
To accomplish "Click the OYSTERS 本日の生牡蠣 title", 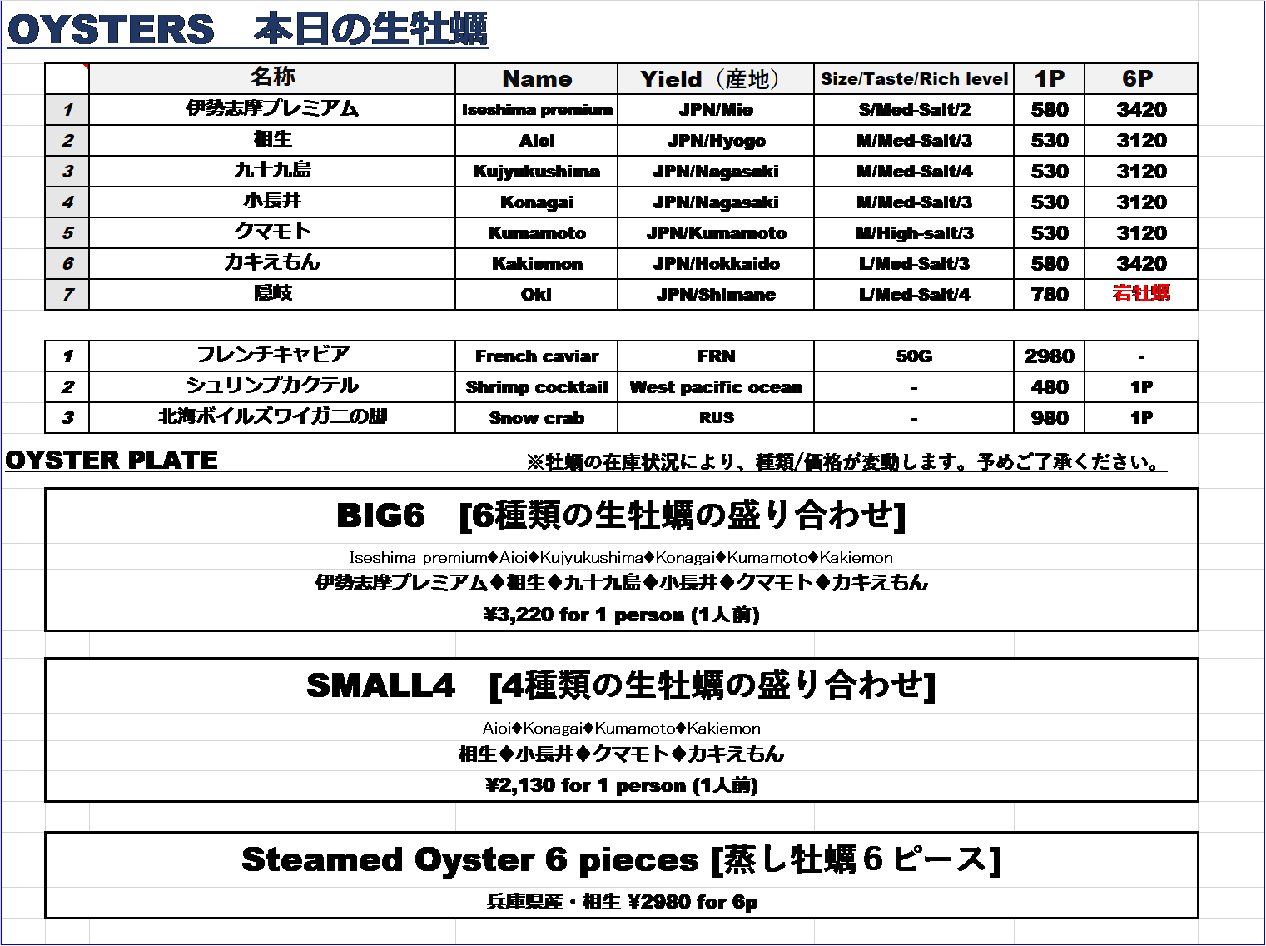I will [247, 30].
